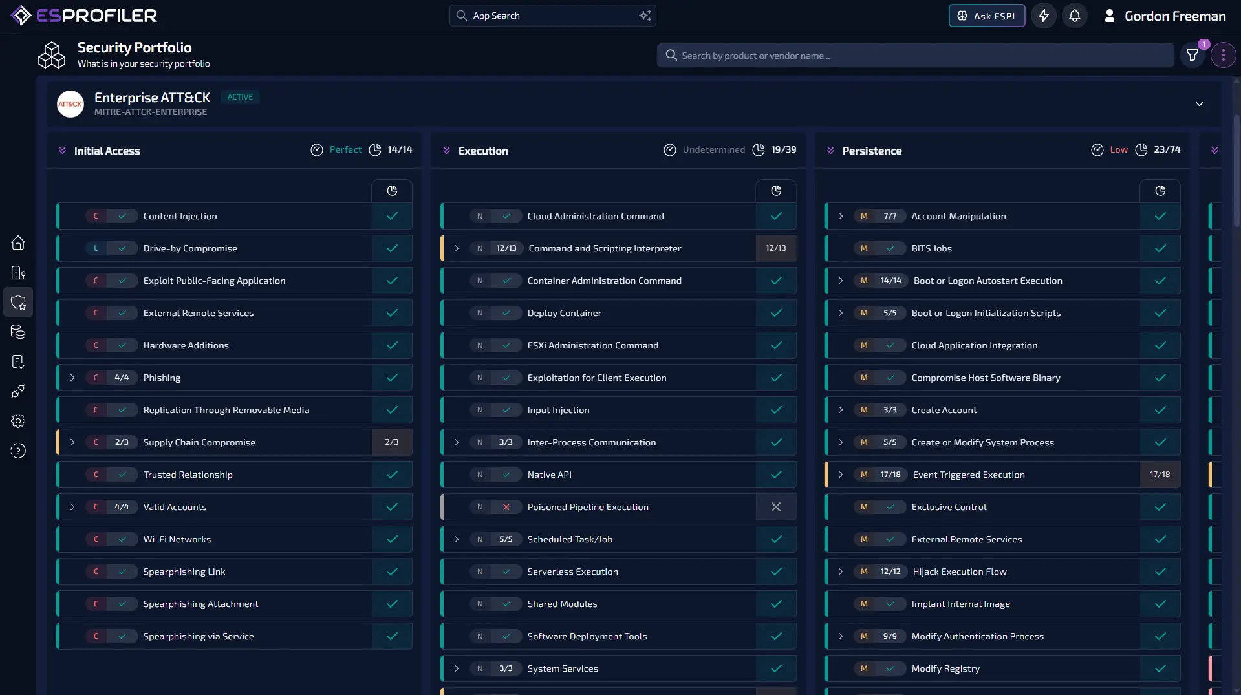The image size is (1241, 695).
Task: Click the Persistence gauge rating icon
Action: [x=1097, y=150]
